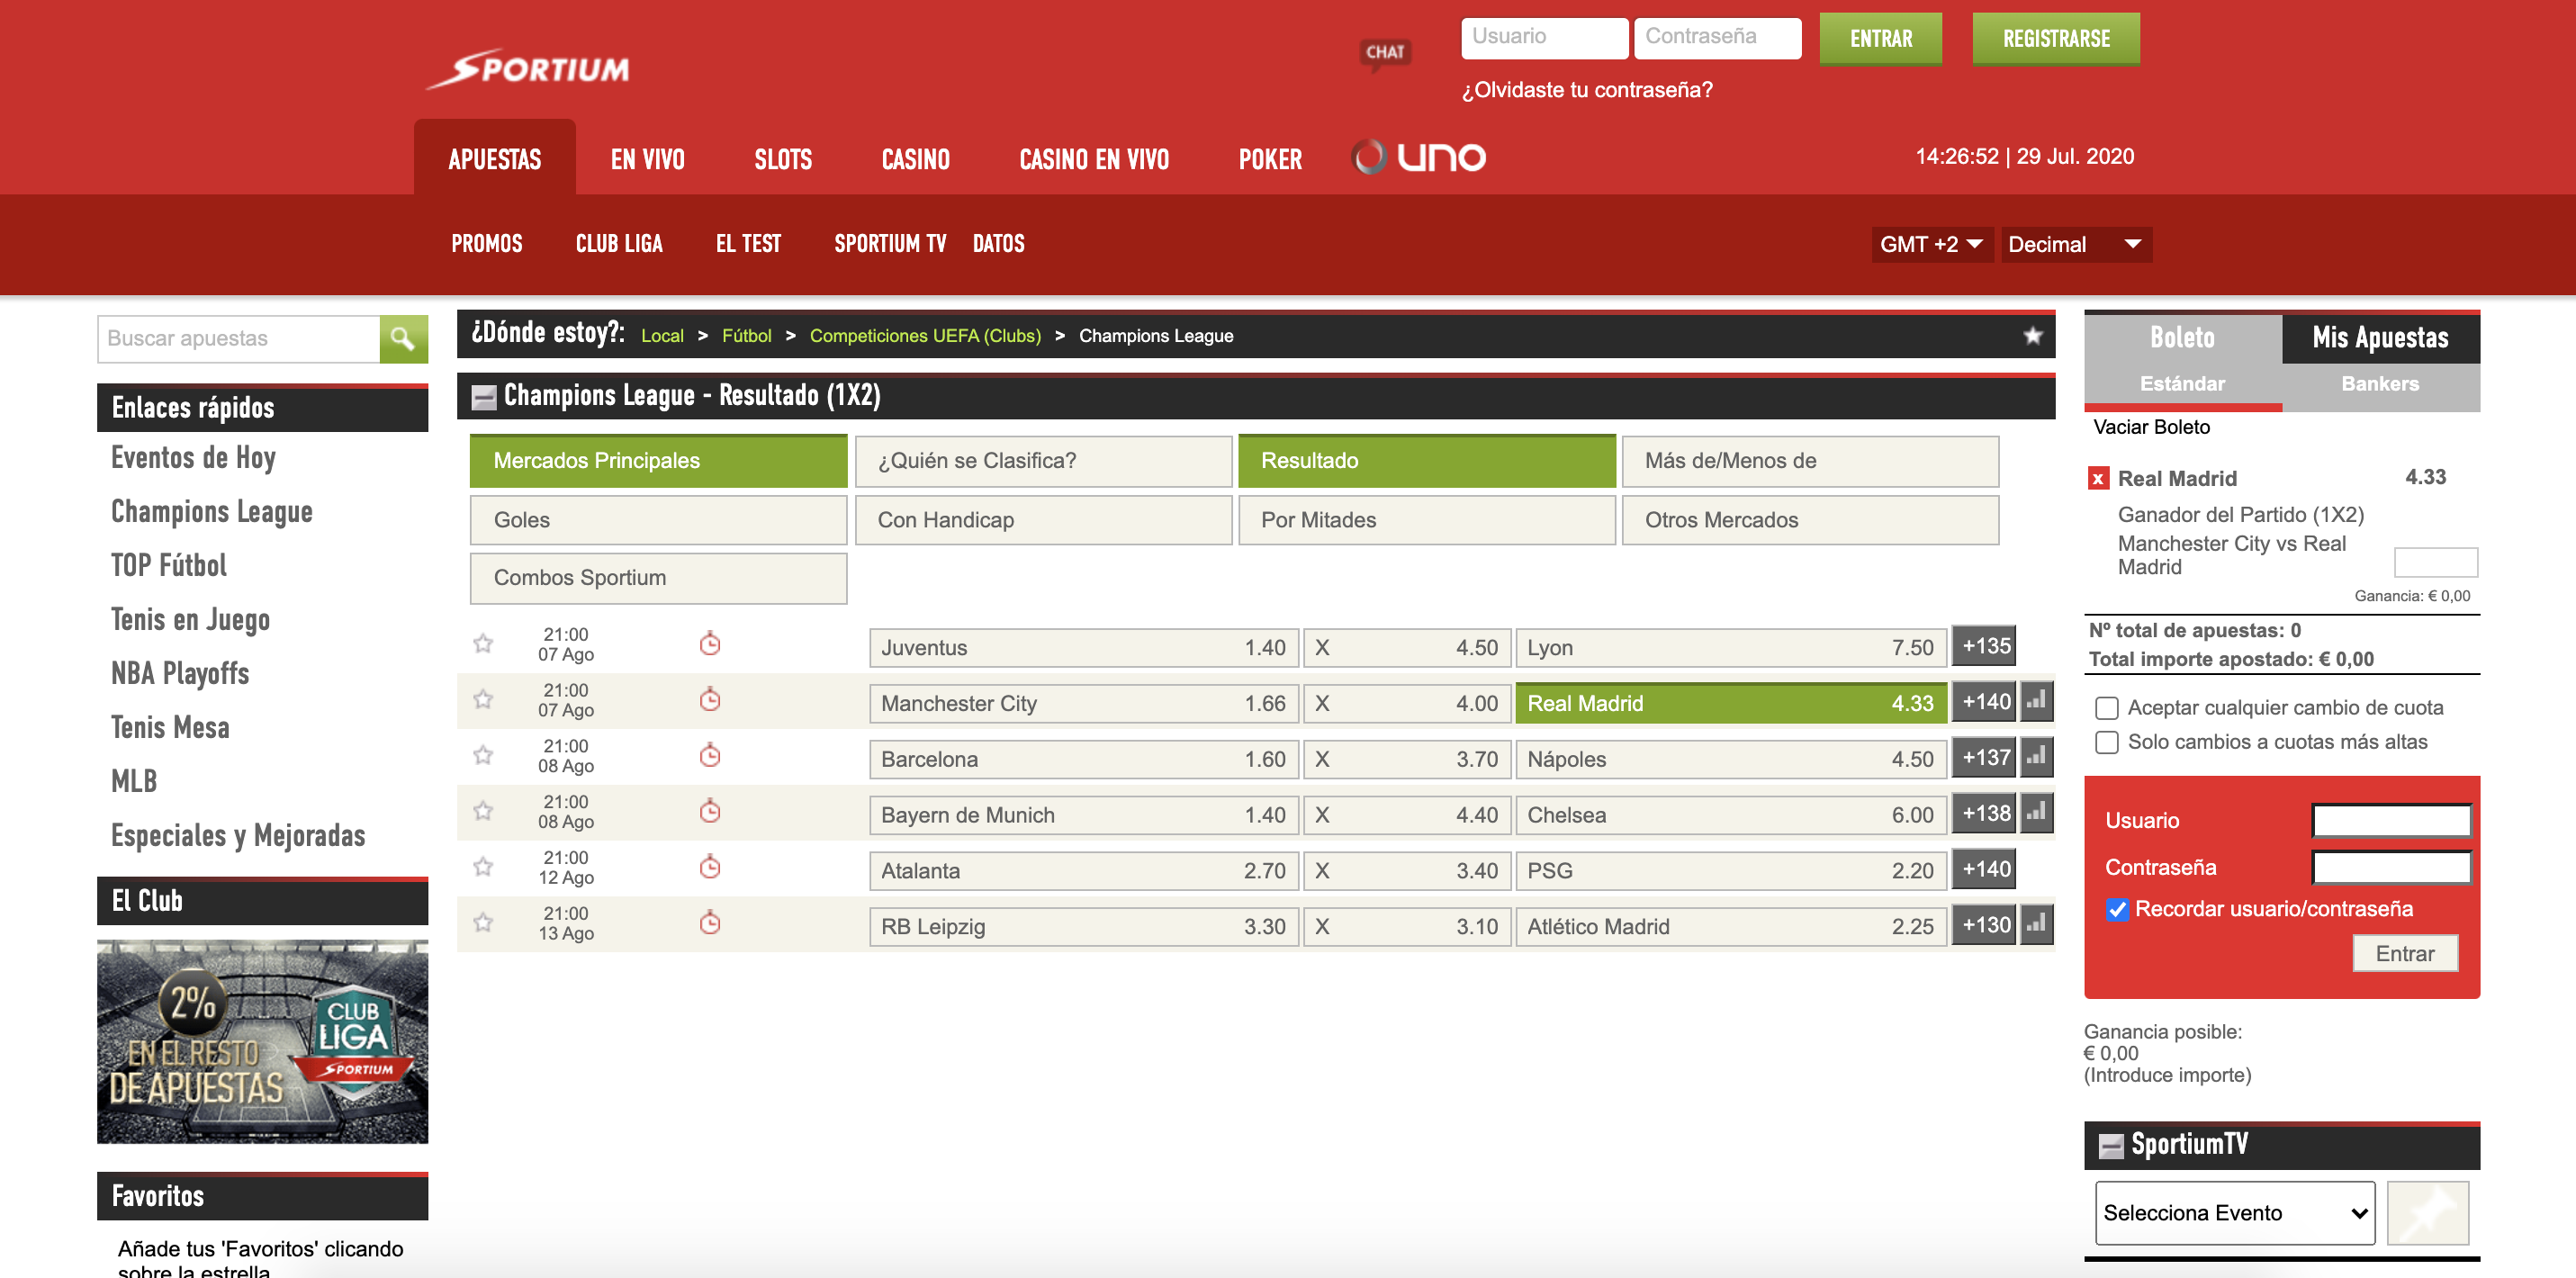Click the Fútbol breadcrumb link
Image resolution: width=2576 pixels, height=1278 pixels.
[746, 336]
